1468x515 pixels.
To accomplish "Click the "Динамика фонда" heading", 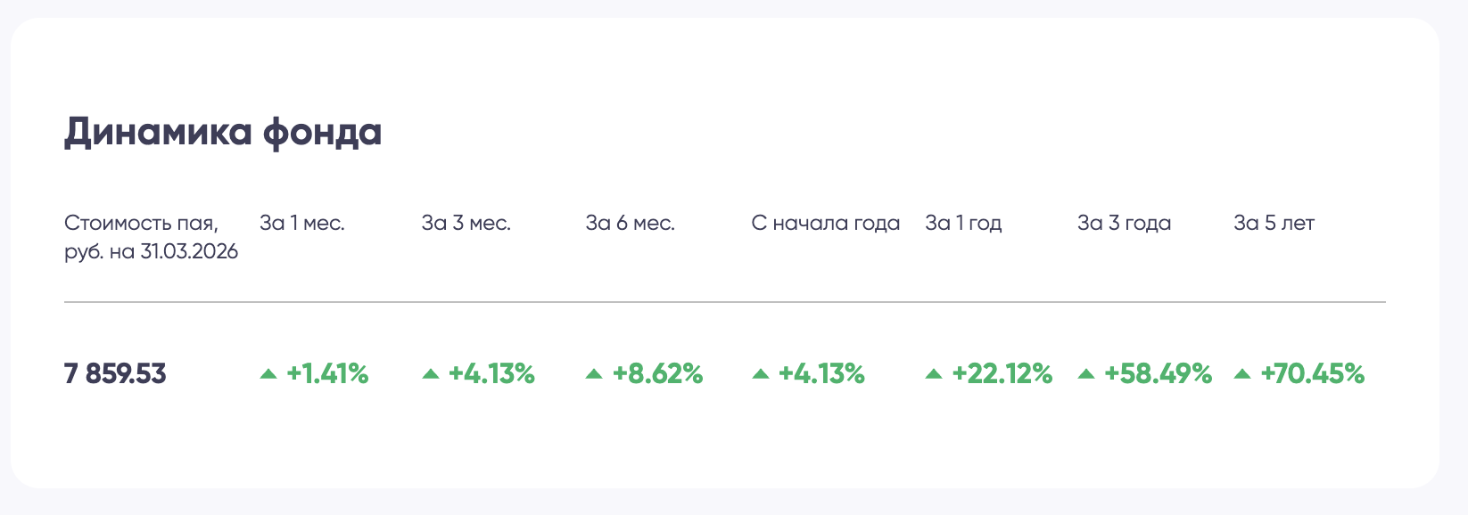I will (223, 133).
